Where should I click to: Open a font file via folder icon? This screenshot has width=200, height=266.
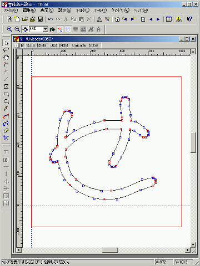point(25,19)
